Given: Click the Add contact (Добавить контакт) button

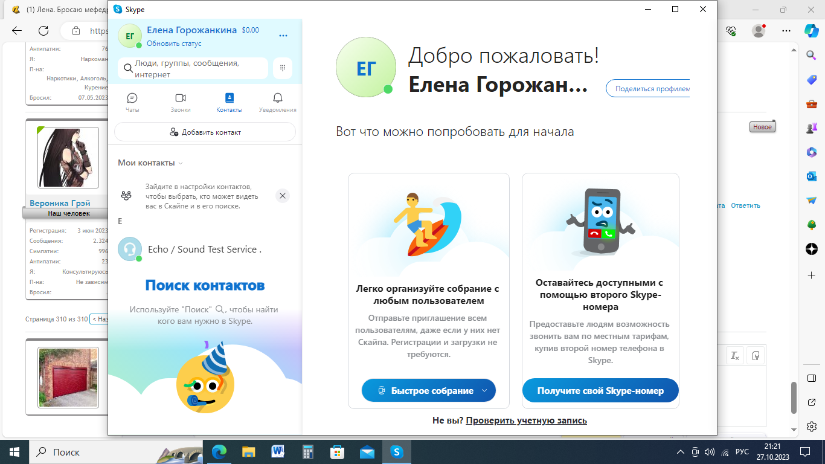Looking at the screenshot, I should [205, 132].
